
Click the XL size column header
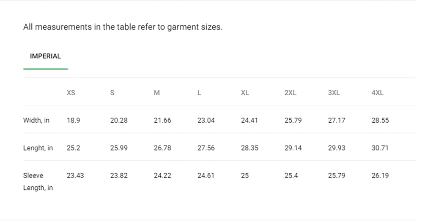[x=245, y=93]
